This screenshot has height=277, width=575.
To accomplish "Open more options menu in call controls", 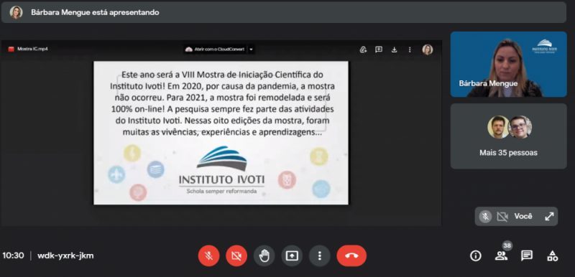I will click(319, 255).
